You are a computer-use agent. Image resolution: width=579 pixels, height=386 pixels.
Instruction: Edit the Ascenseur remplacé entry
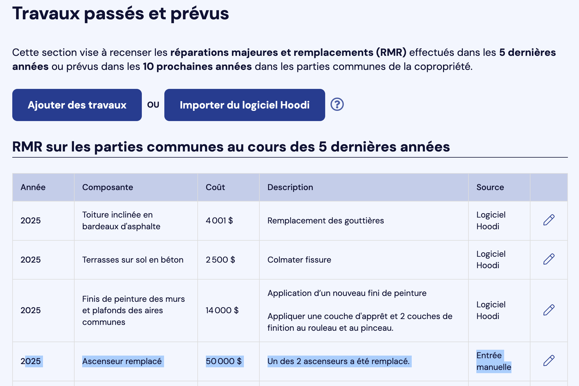point(549,361)
